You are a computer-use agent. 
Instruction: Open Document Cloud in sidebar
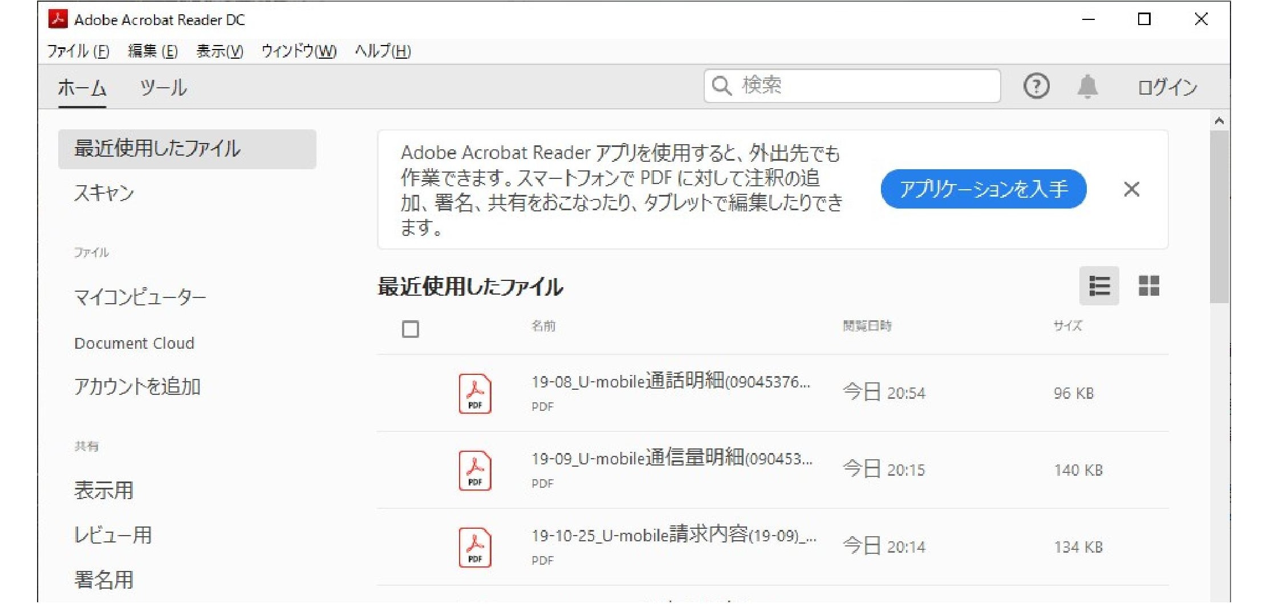[134, 343]
